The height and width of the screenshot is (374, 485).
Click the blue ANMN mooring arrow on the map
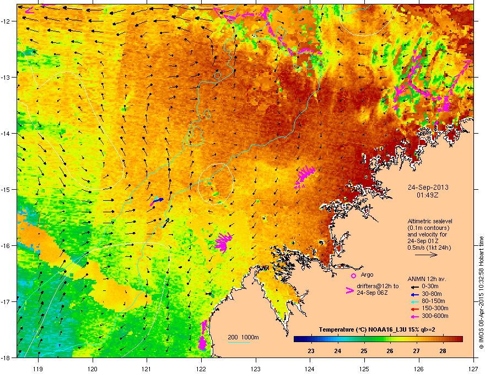click(x=159, y=200)
